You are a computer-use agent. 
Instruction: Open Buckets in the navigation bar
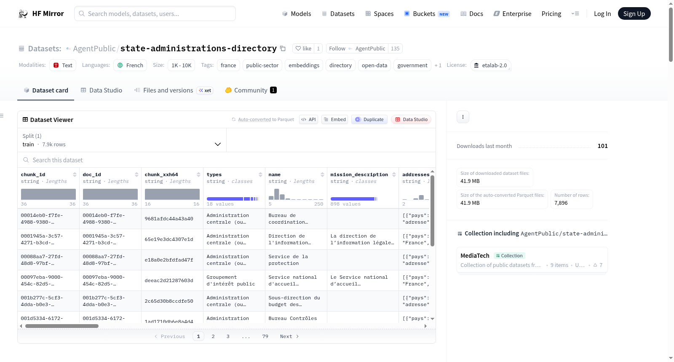pos(427,14)
